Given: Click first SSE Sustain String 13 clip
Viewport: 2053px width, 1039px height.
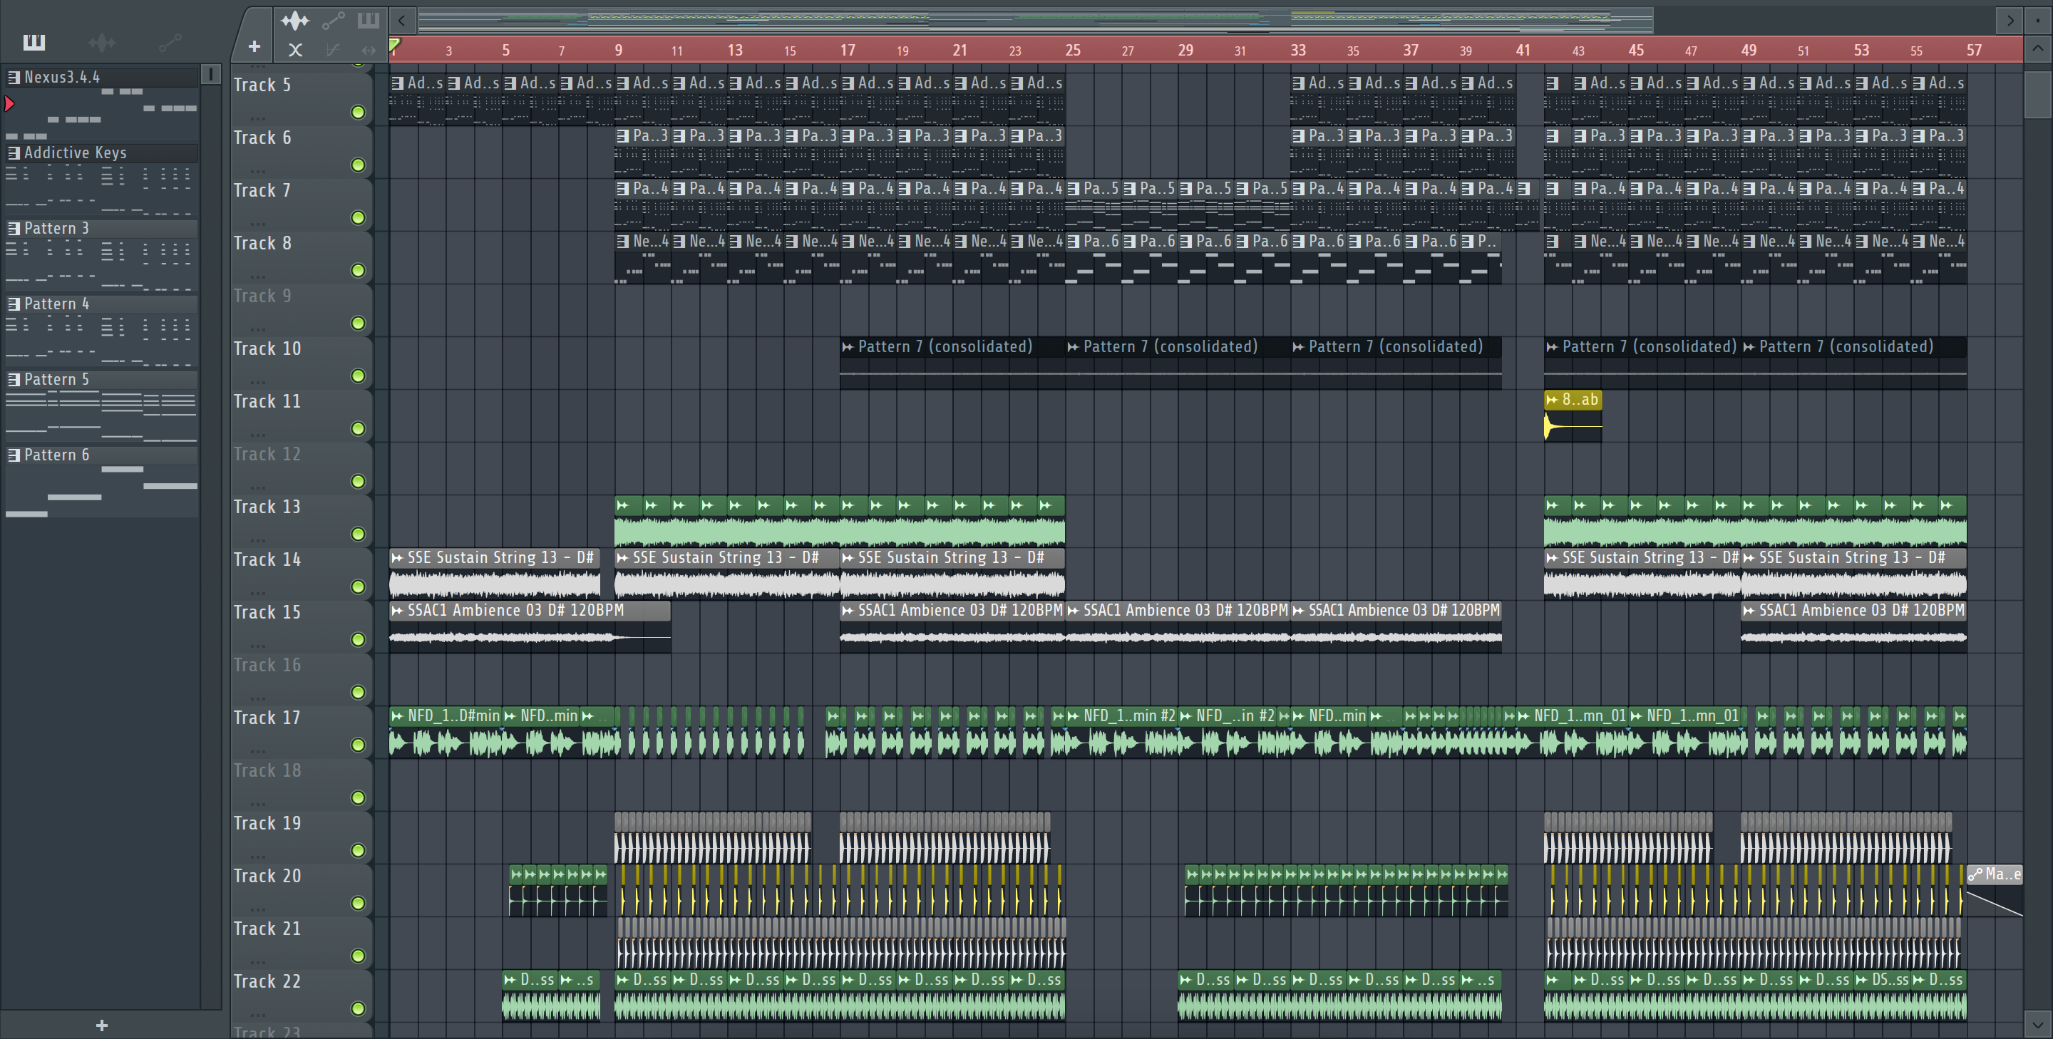Looking at the screenshot, I should coord(494,574).
